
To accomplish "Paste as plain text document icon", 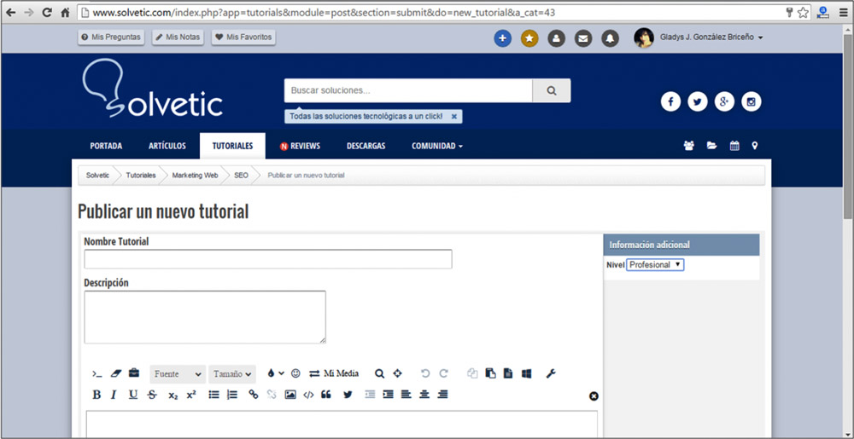I will pos(508,373).
